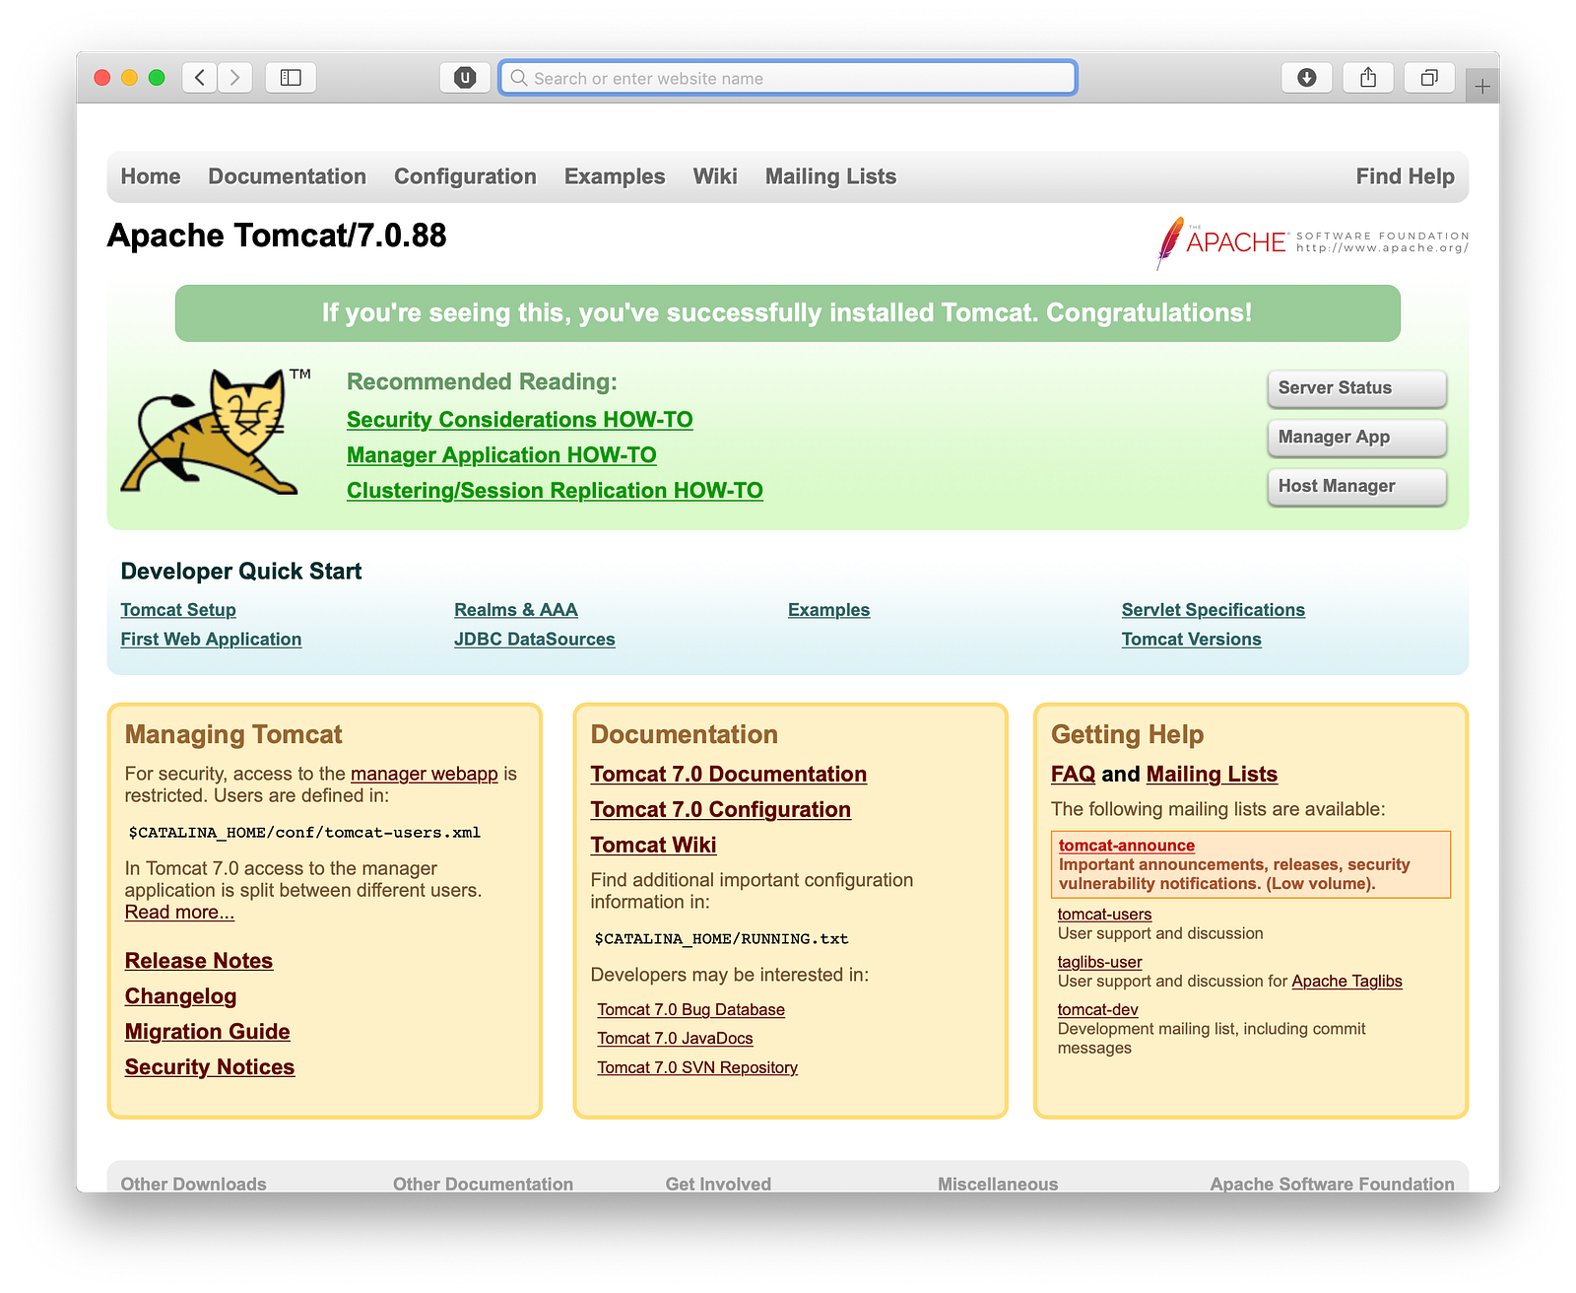Open the tomcat-dev mailing list link

tap(1098, 1010)
